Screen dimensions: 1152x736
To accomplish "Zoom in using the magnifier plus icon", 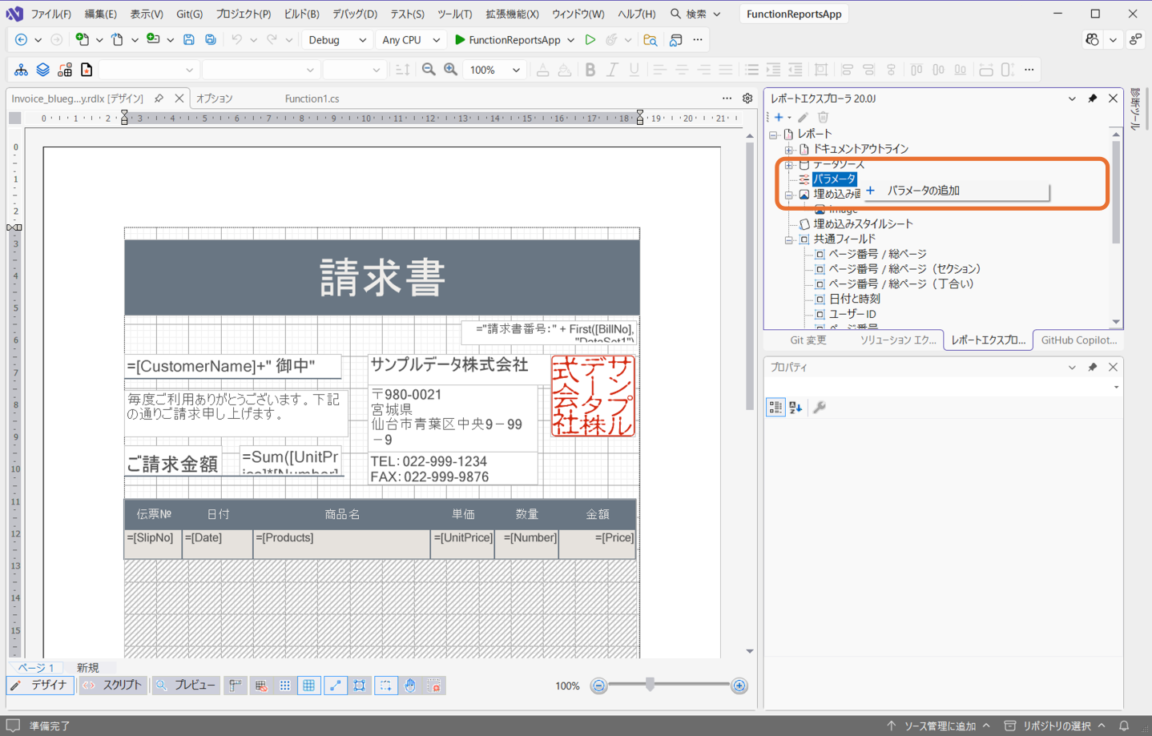I will tap(450, 69).
